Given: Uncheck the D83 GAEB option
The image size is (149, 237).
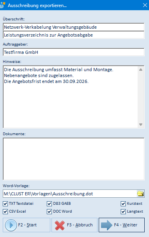Looking at the screenshot, I should 49,204.
